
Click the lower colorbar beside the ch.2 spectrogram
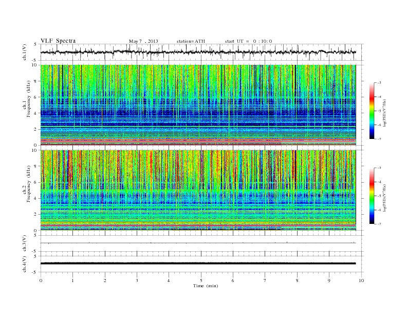pos(372,196)
